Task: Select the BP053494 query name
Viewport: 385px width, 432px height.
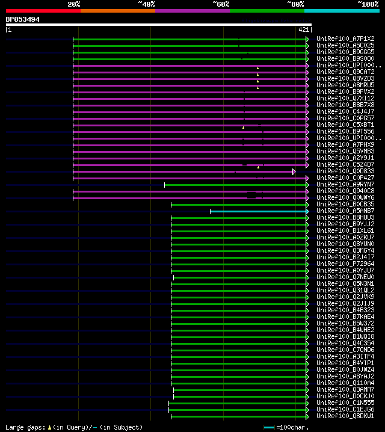Action: tap(23, 19)
